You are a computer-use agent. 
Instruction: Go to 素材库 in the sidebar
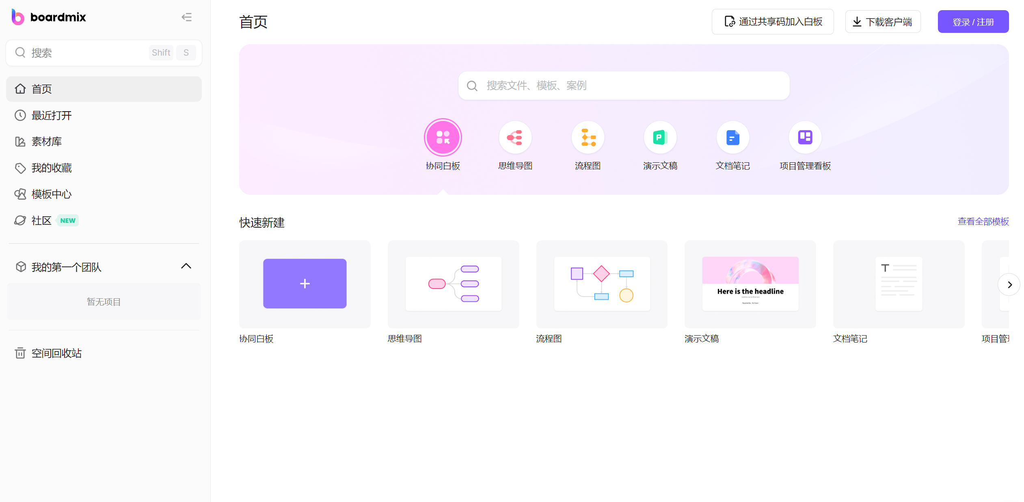(x=47, y=142)
